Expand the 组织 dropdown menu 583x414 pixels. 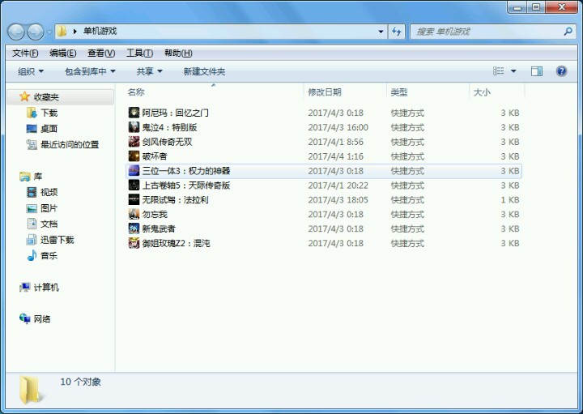(x=31, y=71)
